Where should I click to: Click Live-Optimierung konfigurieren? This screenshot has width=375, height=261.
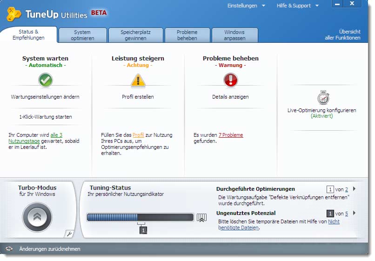tap(321, 110)
